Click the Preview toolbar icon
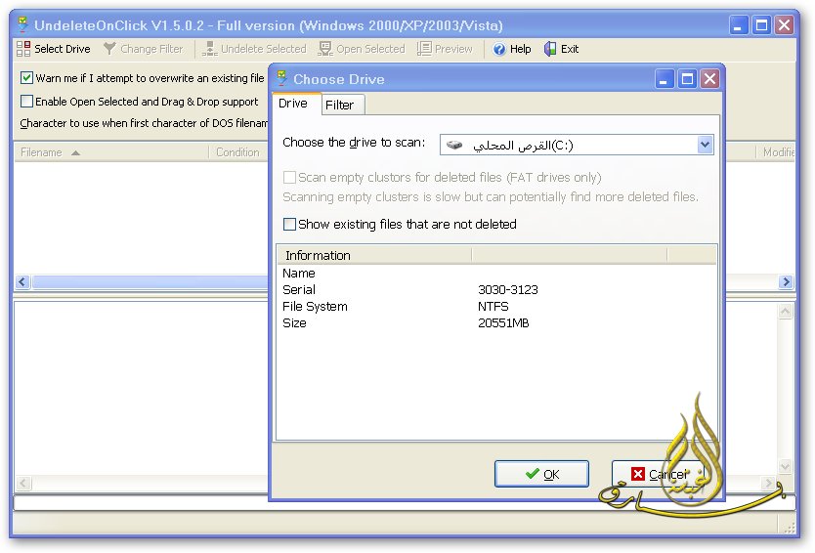Viewport: 815px width, 553px height. point(424,49)
